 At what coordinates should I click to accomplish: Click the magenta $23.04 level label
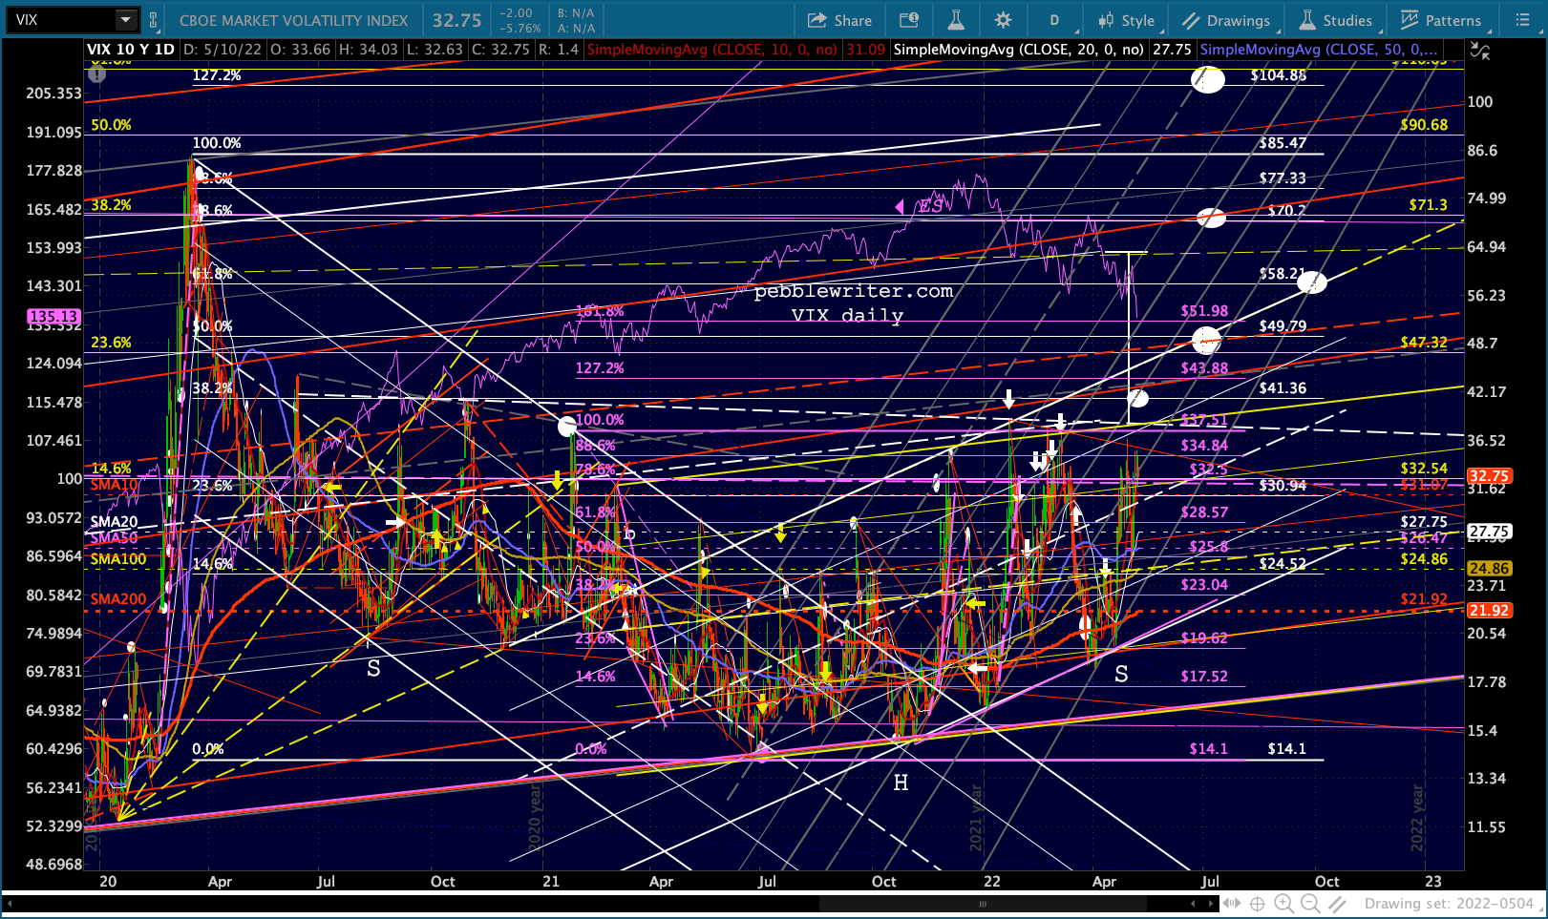(1204, 585)
